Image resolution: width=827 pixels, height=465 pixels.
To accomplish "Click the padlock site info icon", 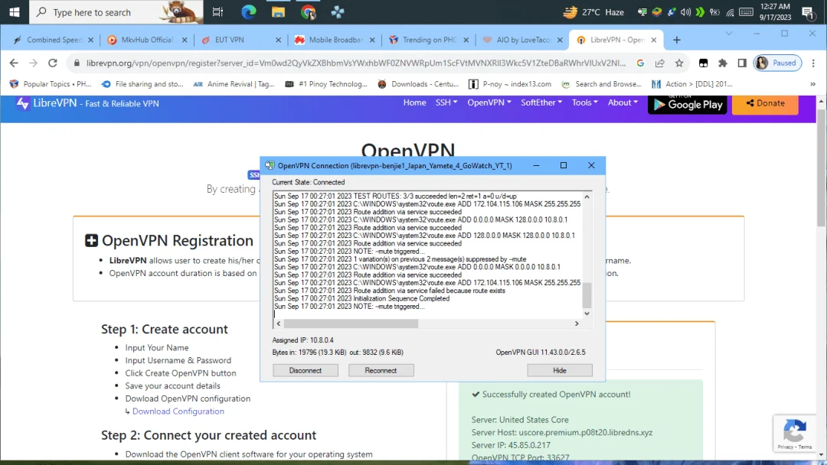I will click(x=77, y=63).
